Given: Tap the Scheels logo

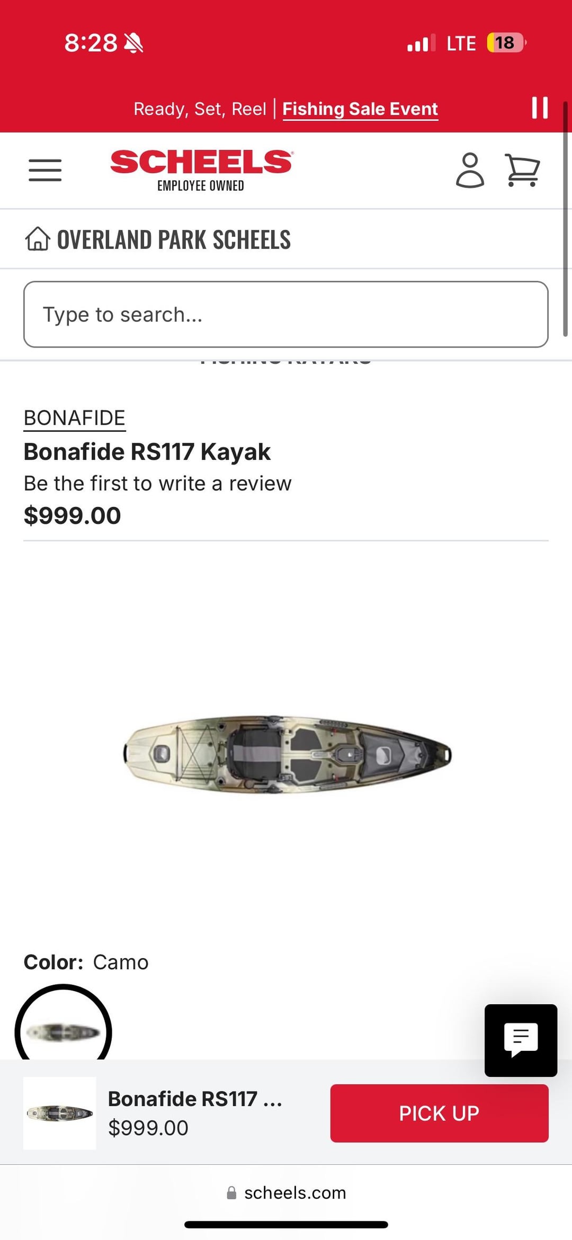Looking at the screenshot, I should coord(201,169).
